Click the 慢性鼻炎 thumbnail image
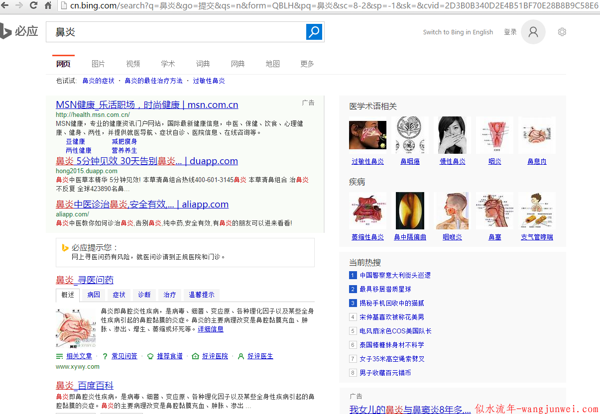 pyautogui.click(x=452, y=135)
